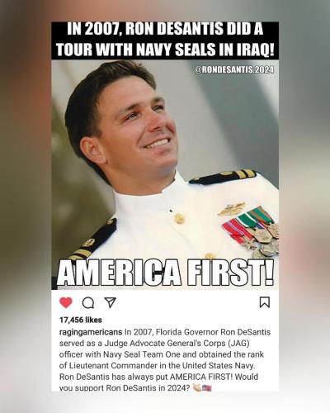Screen dimensions: 330x413
Task: Open the ragingamericans profile
Action: click(x=91, y=332)
